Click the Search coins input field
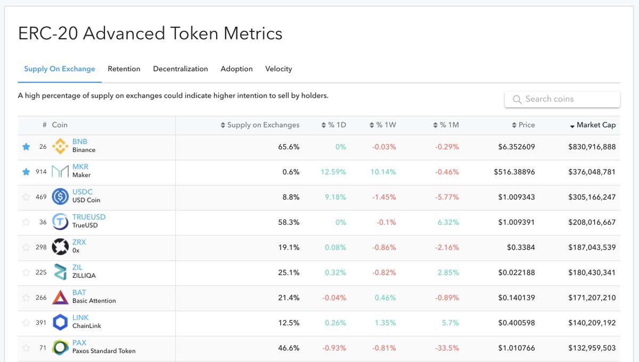 [562, 99]
